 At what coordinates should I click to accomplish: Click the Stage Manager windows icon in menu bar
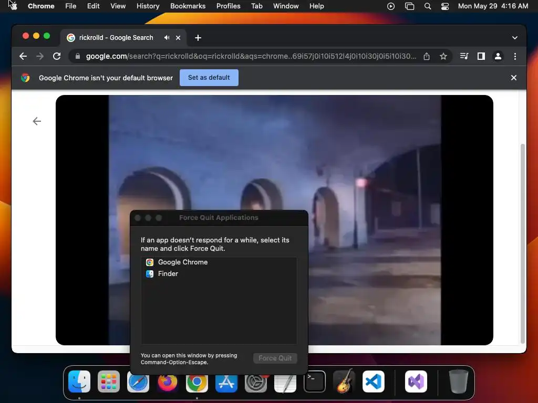(x=409, y=6)
